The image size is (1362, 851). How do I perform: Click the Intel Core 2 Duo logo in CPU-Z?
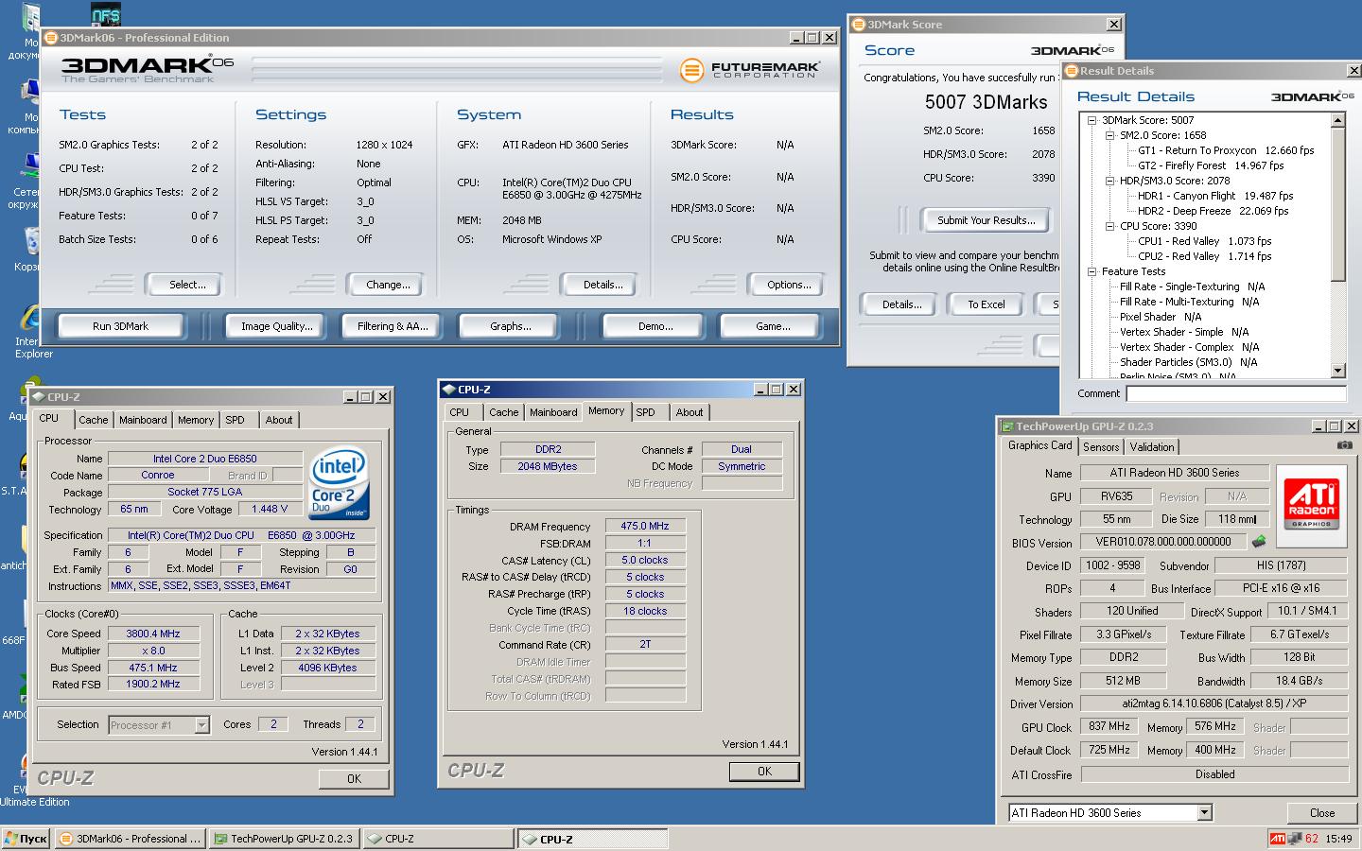[x=339, y=484]
